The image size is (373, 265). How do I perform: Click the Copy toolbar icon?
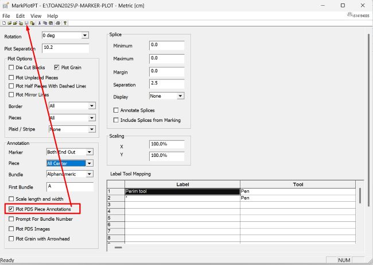pyautogui.click(x=45, y=23)
